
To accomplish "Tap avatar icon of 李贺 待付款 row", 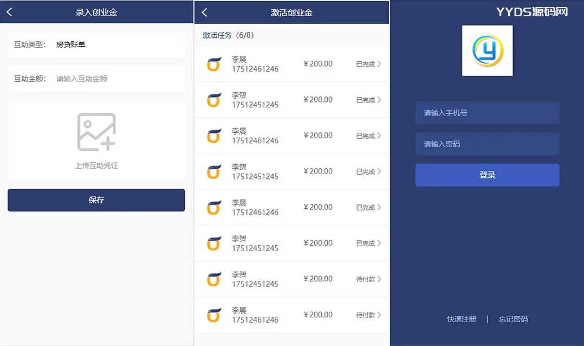I will pos(214,279).
